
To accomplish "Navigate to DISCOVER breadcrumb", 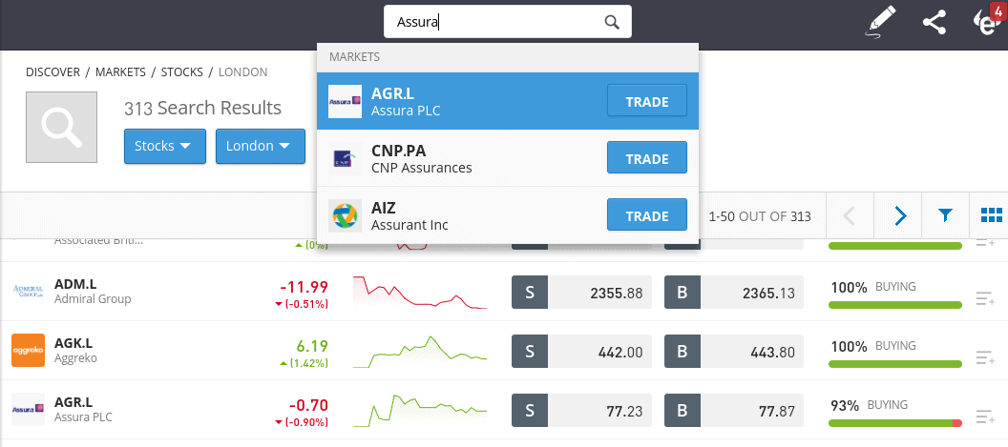I will click(x=52, y=71).
